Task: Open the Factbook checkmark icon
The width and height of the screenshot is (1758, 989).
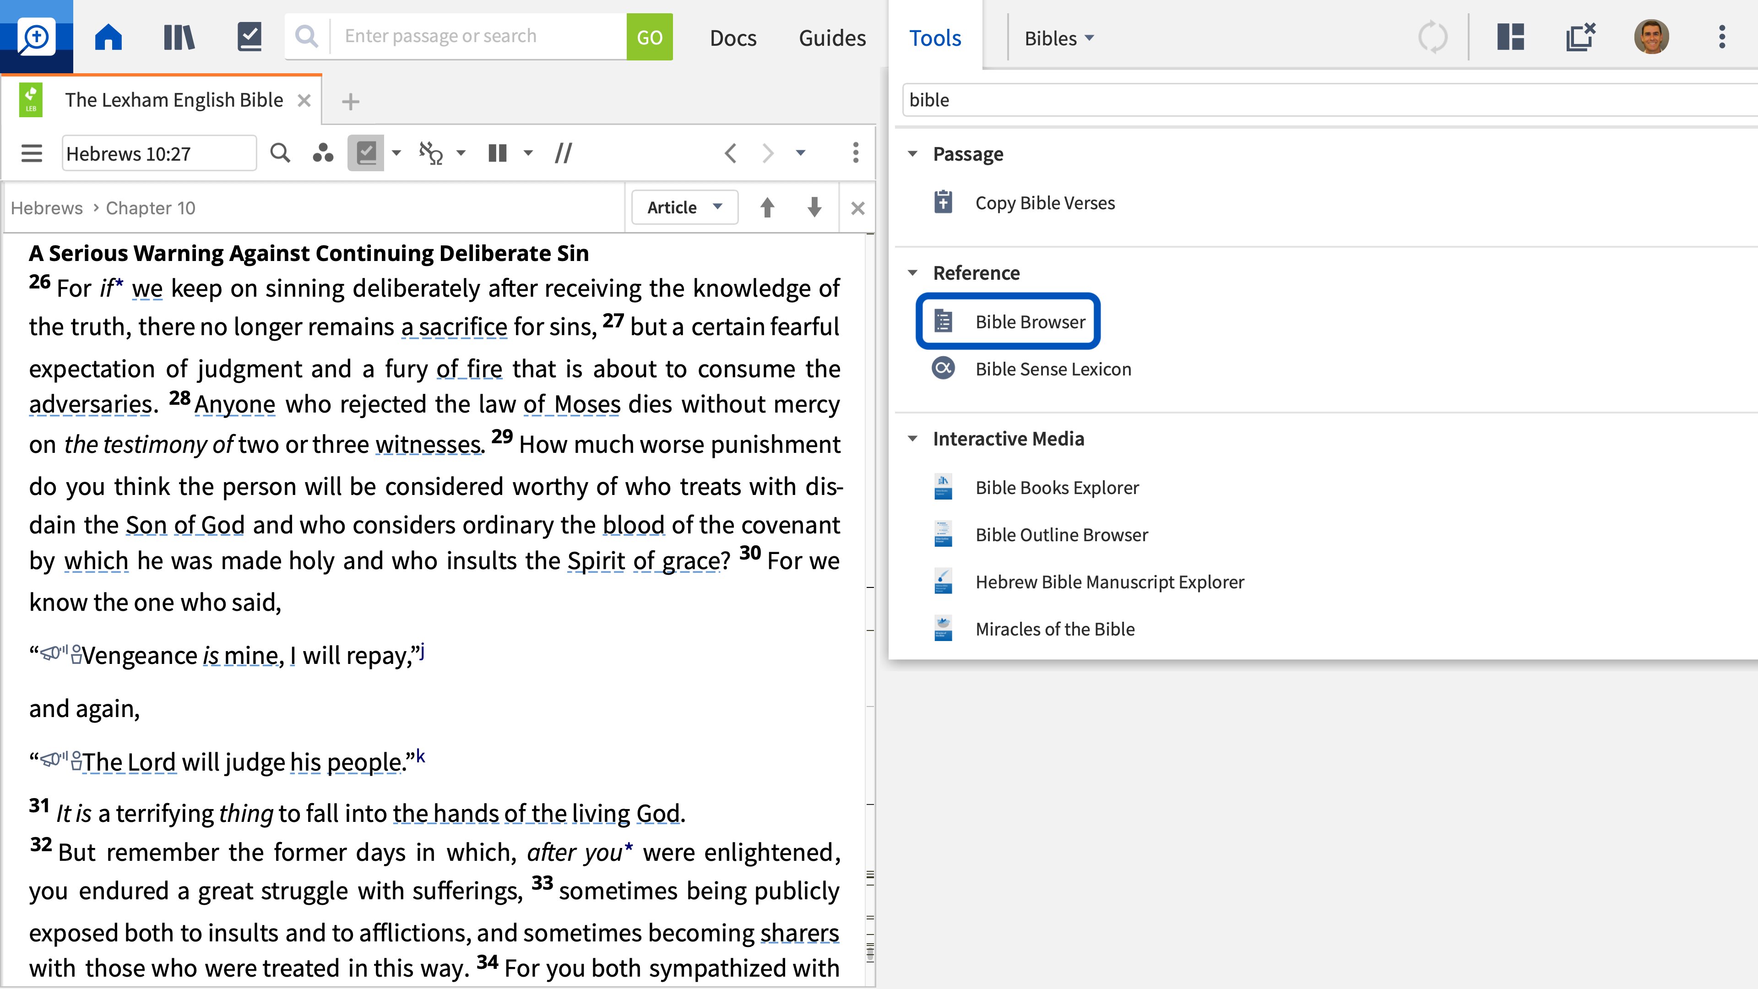Action: (249, 37)
